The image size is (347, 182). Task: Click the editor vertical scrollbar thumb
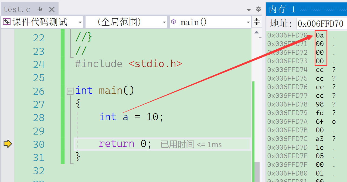click(257, 172)
